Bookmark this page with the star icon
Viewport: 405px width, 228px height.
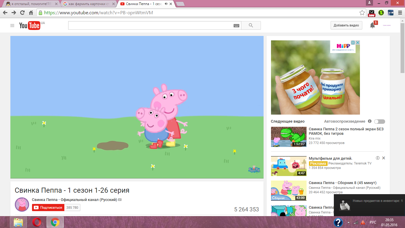pos(362,13)
